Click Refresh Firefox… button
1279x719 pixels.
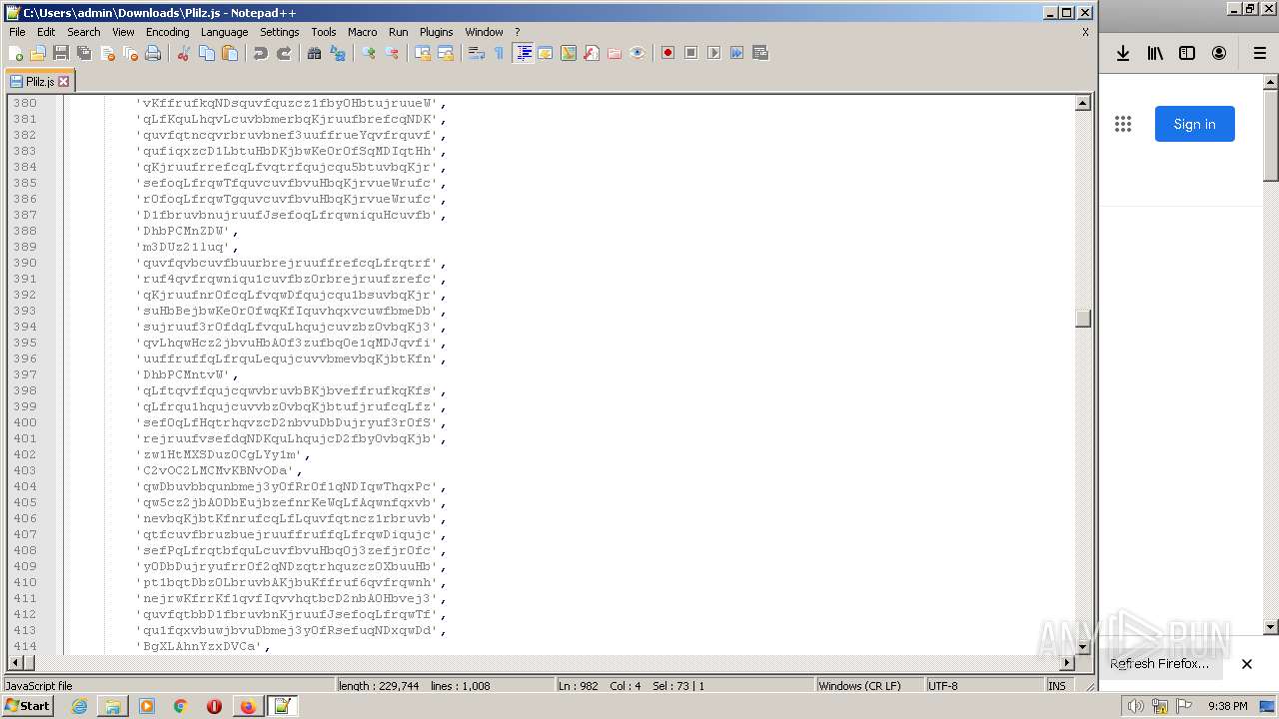[1159, 664]
